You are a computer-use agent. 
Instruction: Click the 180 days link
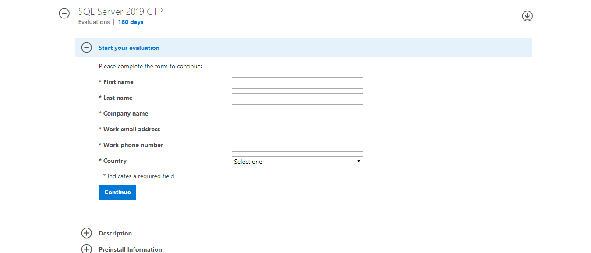131,22
